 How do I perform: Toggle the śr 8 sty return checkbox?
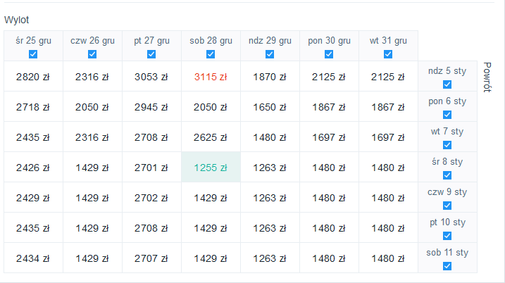[x=447, y=175]
